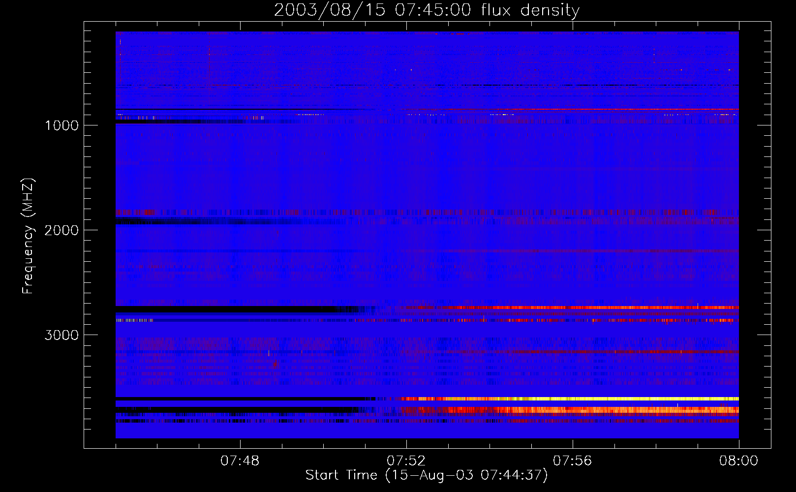
Task: Click the plot title '2003/08/15 07:45:00 flux density'
Action: click(427, 10)
